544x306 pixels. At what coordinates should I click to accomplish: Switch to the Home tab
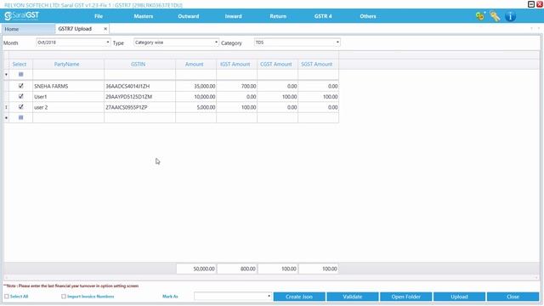coord(28,29)
